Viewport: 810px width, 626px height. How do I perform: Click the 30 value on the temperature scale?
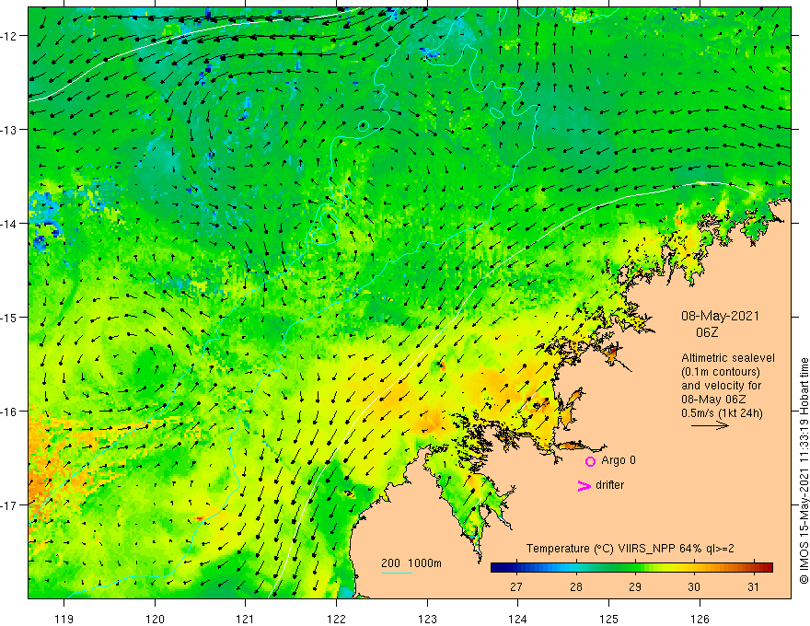694,586
